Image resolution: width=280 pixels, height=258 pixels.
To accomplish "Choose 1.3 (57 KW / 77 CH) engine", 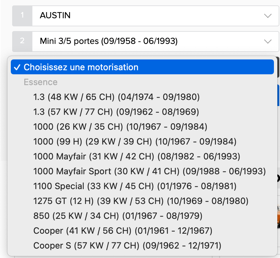I will coord(116,112).
